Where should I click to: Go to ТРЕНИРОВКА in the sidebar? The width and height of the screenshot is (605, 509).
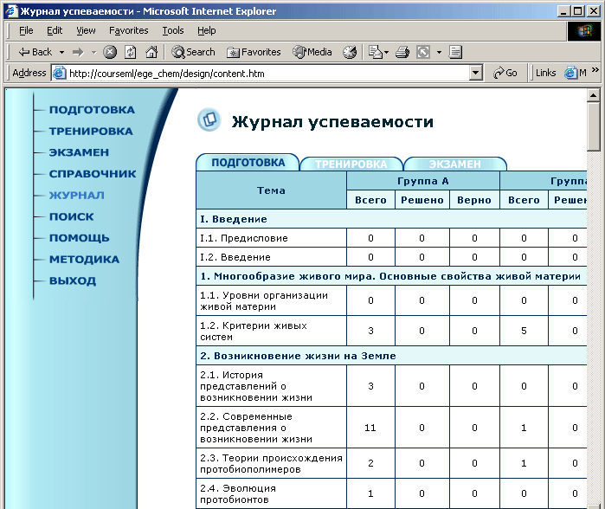91,132
